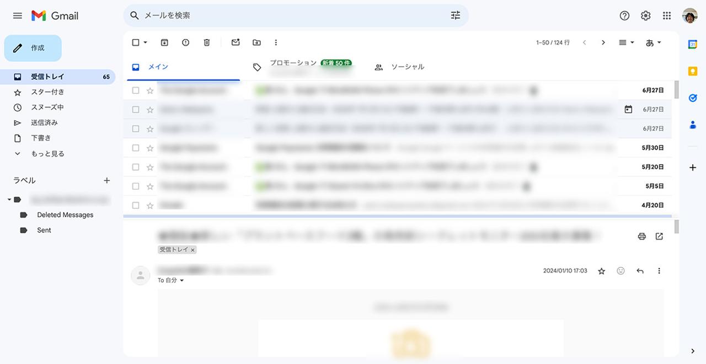Mark message as unread via envelope icon
Image resolution: width=706 pixels, height=364 pixels.
coord(235,42)
